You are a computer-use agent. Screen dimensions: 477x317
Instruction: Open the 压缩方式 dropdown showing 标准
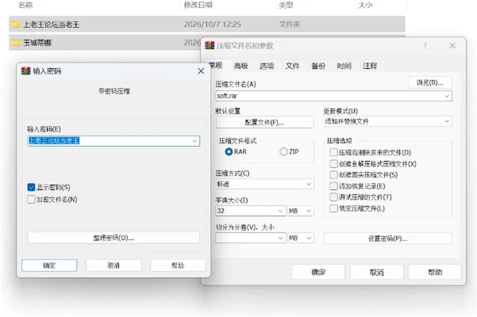(x=264, y=184)
